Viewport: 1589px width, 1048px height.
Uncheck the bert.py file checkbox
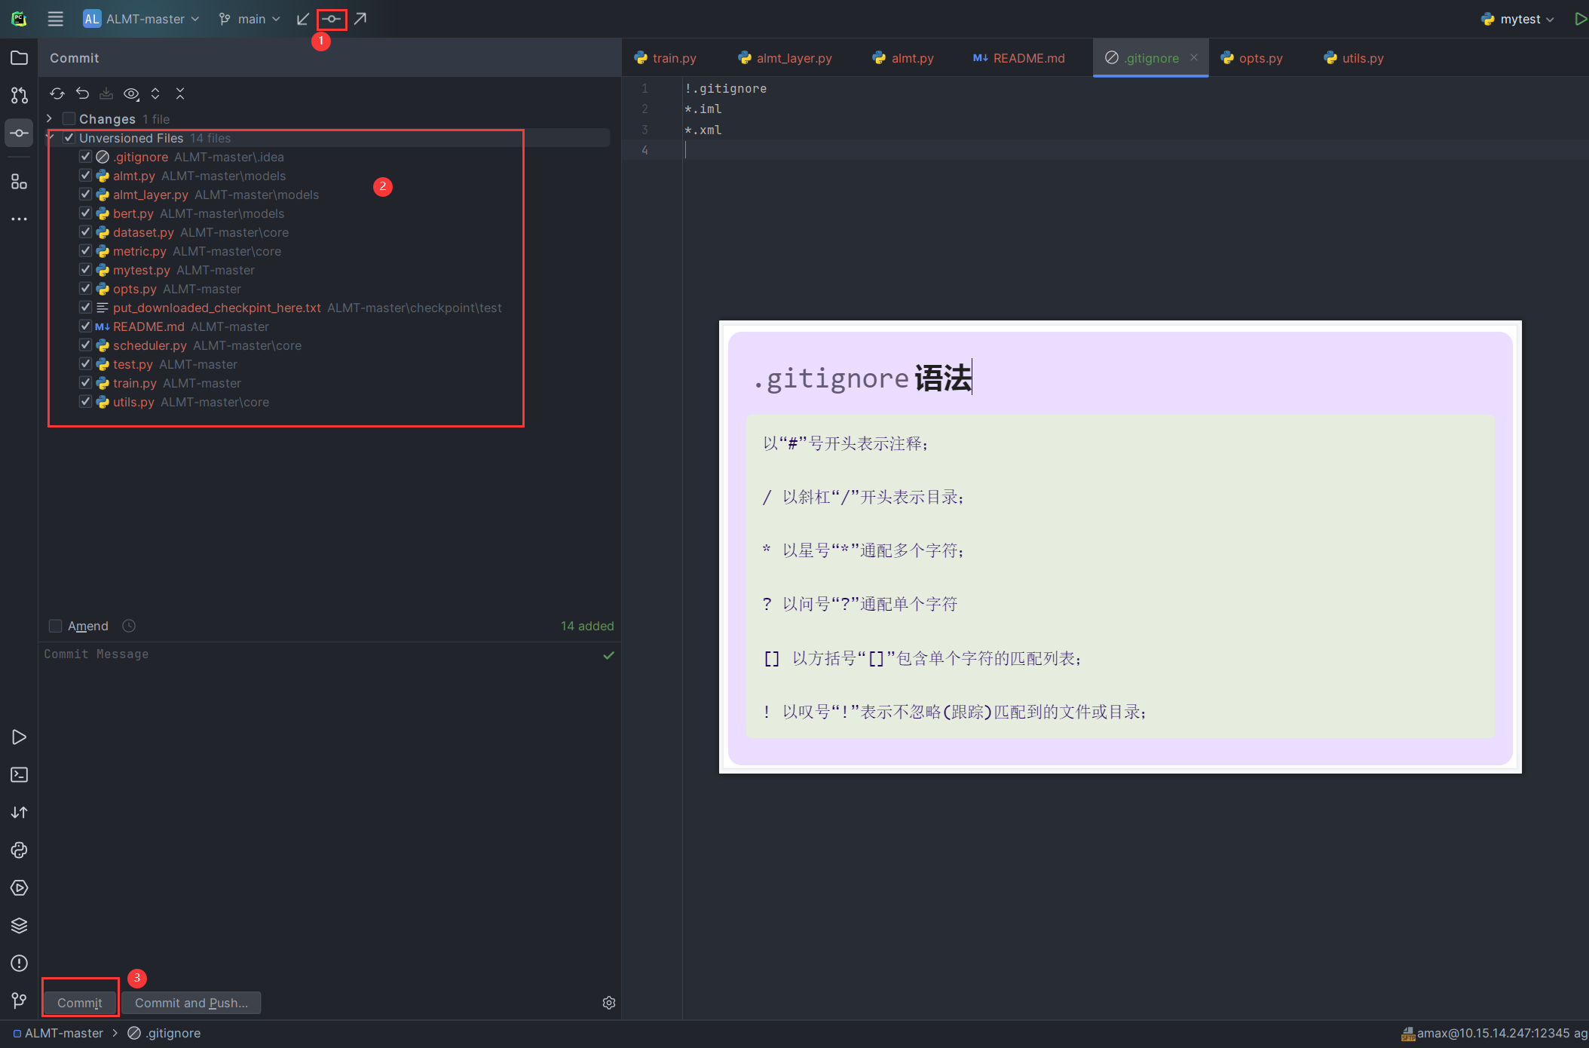[85, 213]
